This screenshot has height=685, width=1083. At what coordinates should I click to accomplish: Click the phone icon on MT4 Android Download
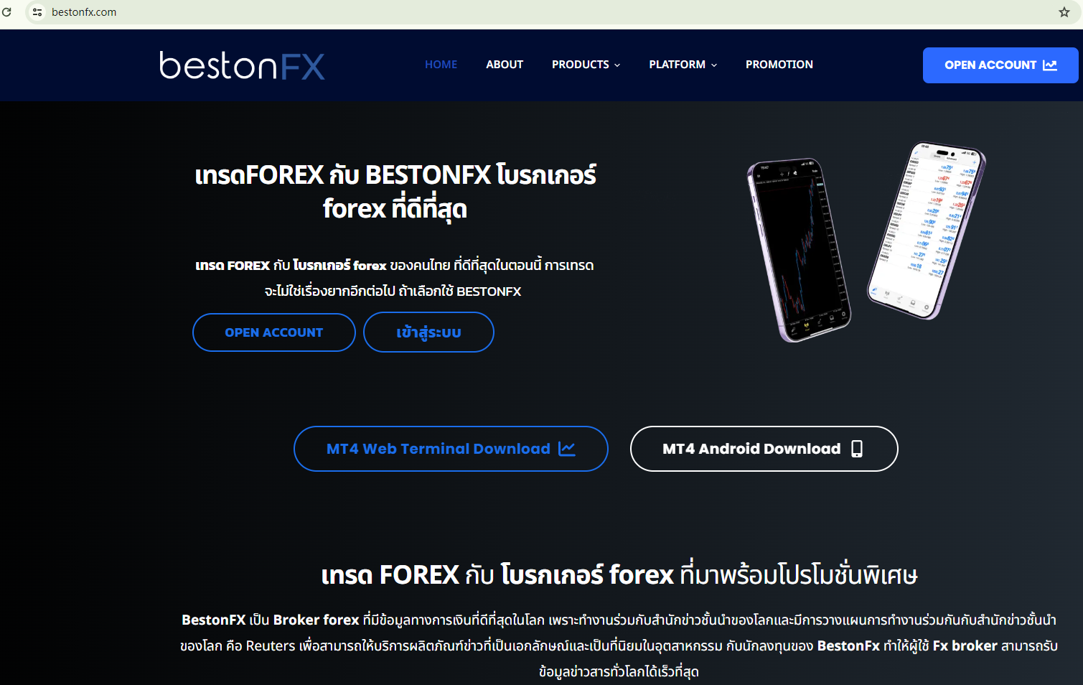(x=857, y=449)
